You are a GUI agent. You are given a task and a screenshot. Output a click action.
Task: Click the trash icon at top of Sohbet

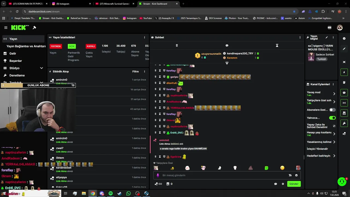click(x=177, y=45)
